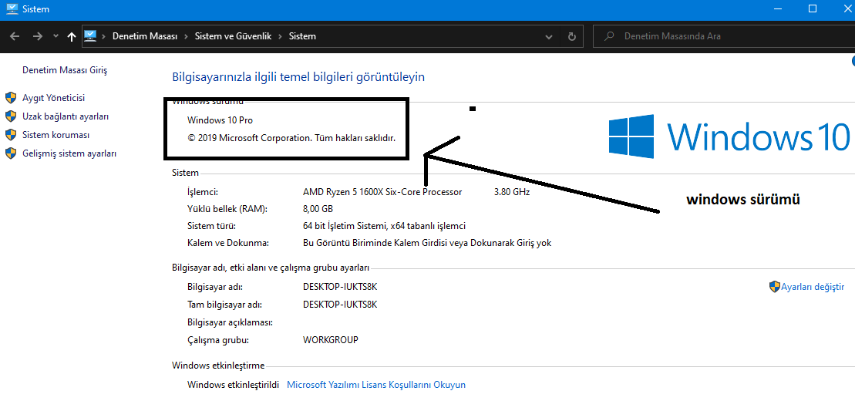855x401 pixels.
Task: Select Sistem breadcrumb in address bar
Action: point(302,36)
